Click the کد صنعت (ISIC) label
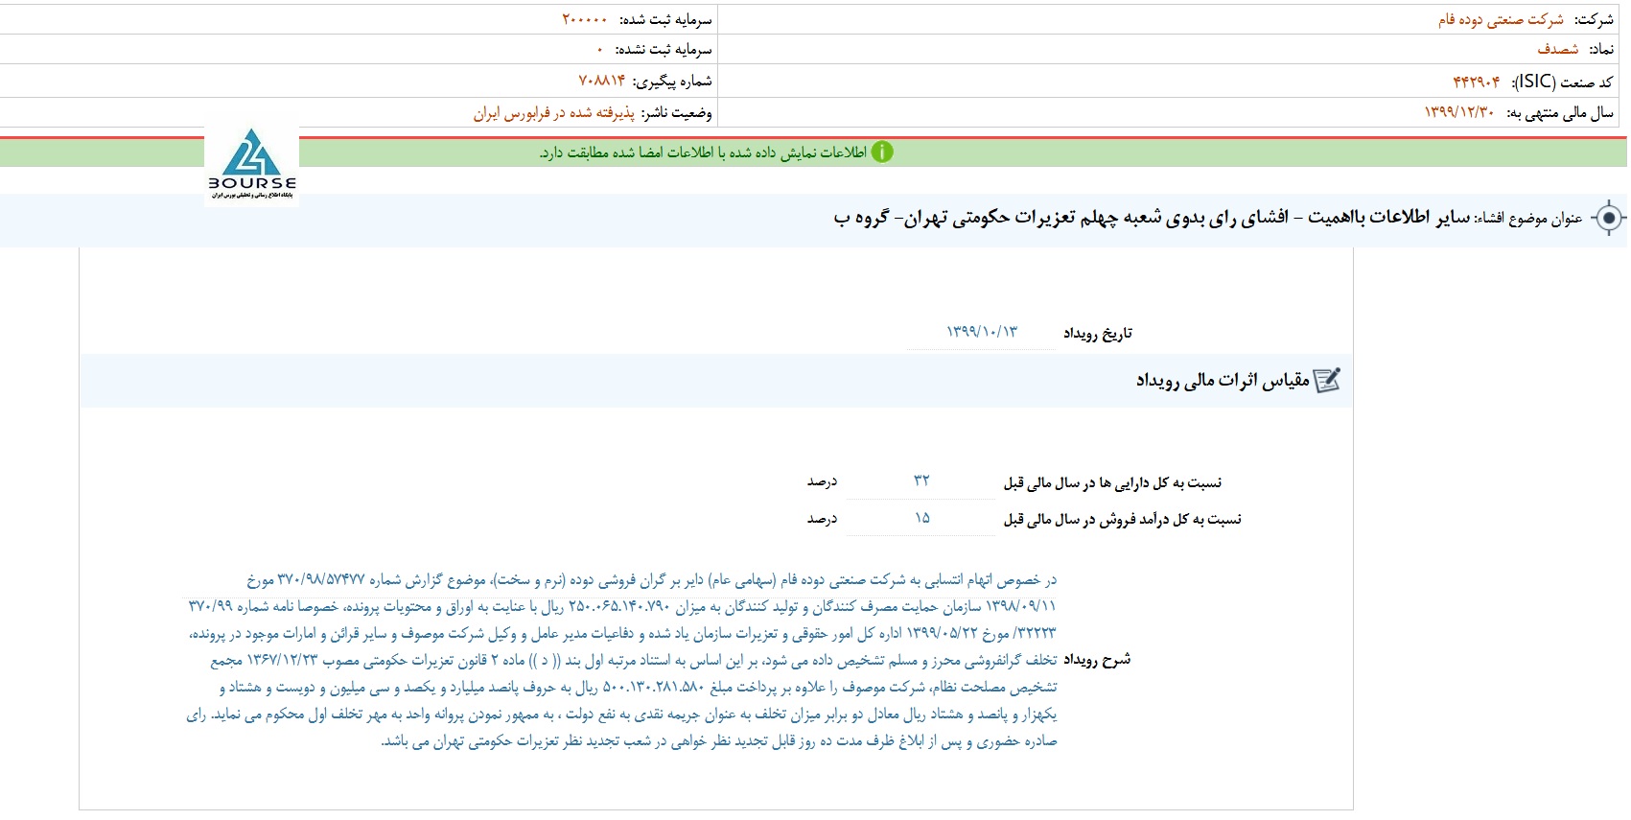This screenshot has height=820, width=1631. pyautogui.click(x=1562, y=82)
